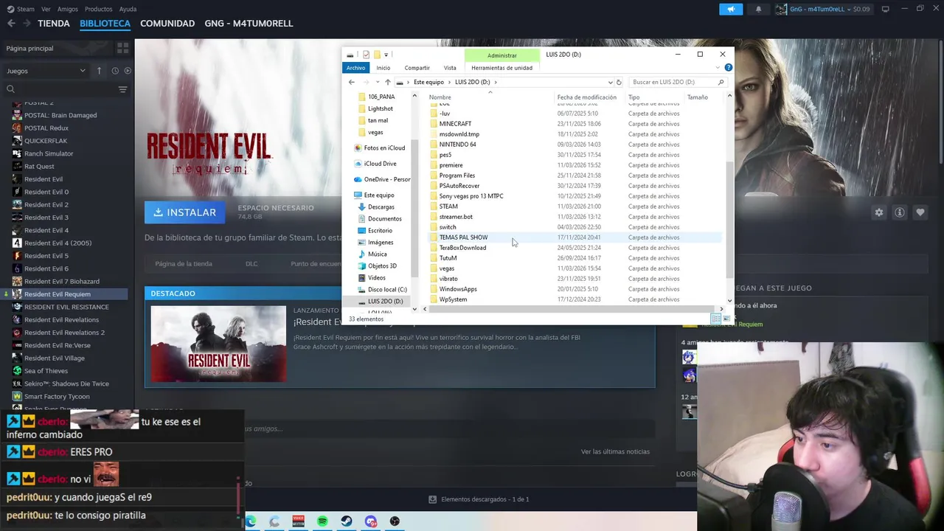Click the sort ascending arrow in Steam sidebar
This screenshot has height=531, width=944.
(x=99, y=71)
